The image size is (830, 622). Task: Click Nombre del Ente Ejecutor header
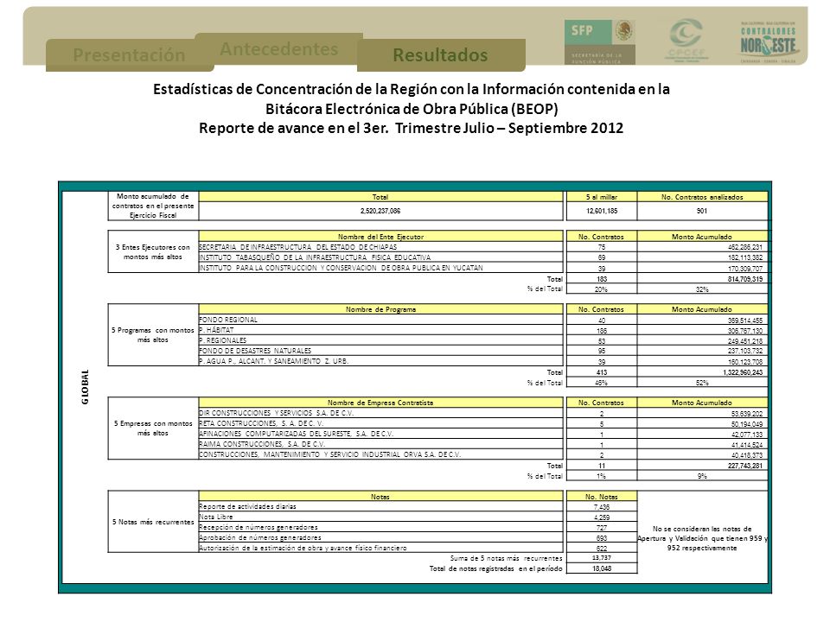[380, 237]
